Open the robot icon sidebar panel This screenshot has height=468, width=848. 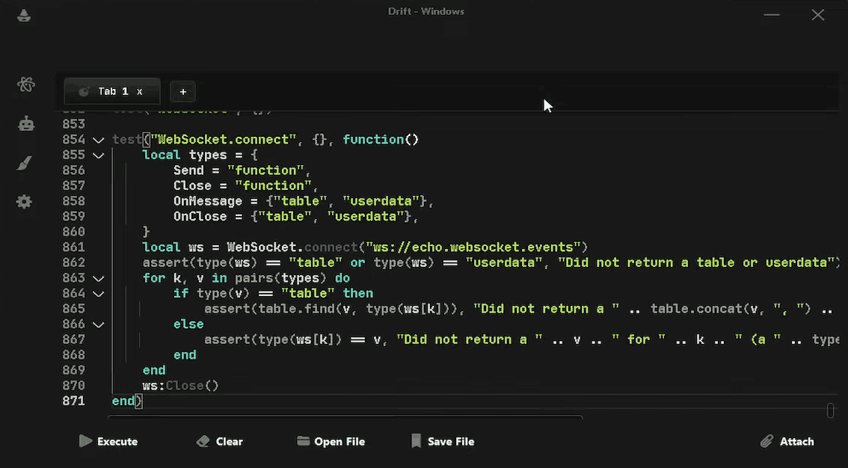click(26, 124)
